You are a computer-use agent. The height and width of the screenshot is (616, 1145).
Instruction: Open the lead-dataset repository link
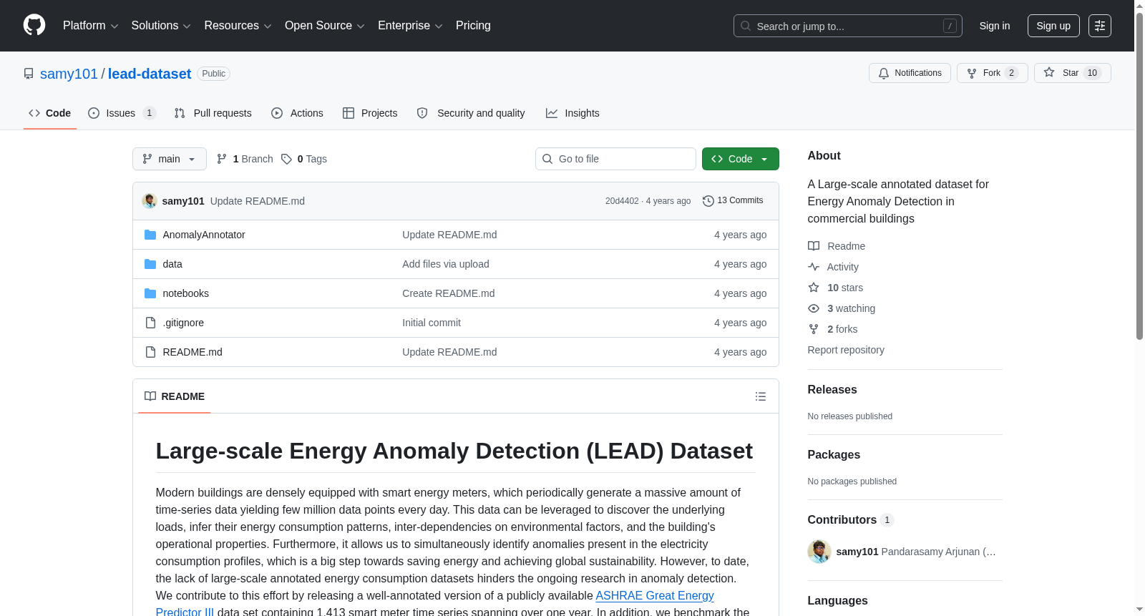(x=150, y=74)
